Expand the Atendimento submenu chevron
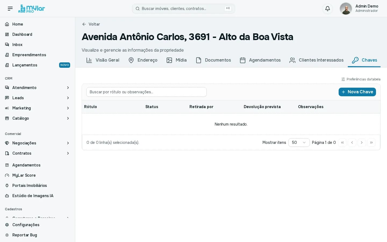The width and height of the screenshot is (387, 242). 68,88
